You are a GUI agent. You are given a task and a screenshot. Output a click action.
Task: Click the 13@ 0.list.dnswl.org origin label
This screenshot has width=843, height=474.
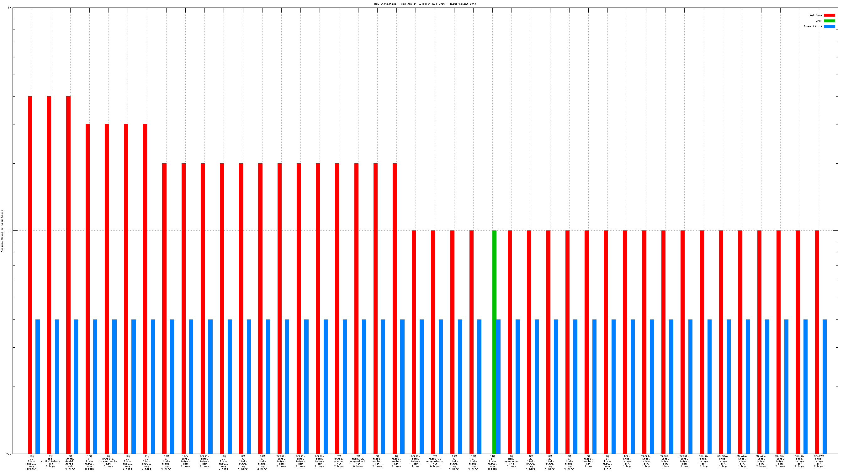tap(89, 462)
